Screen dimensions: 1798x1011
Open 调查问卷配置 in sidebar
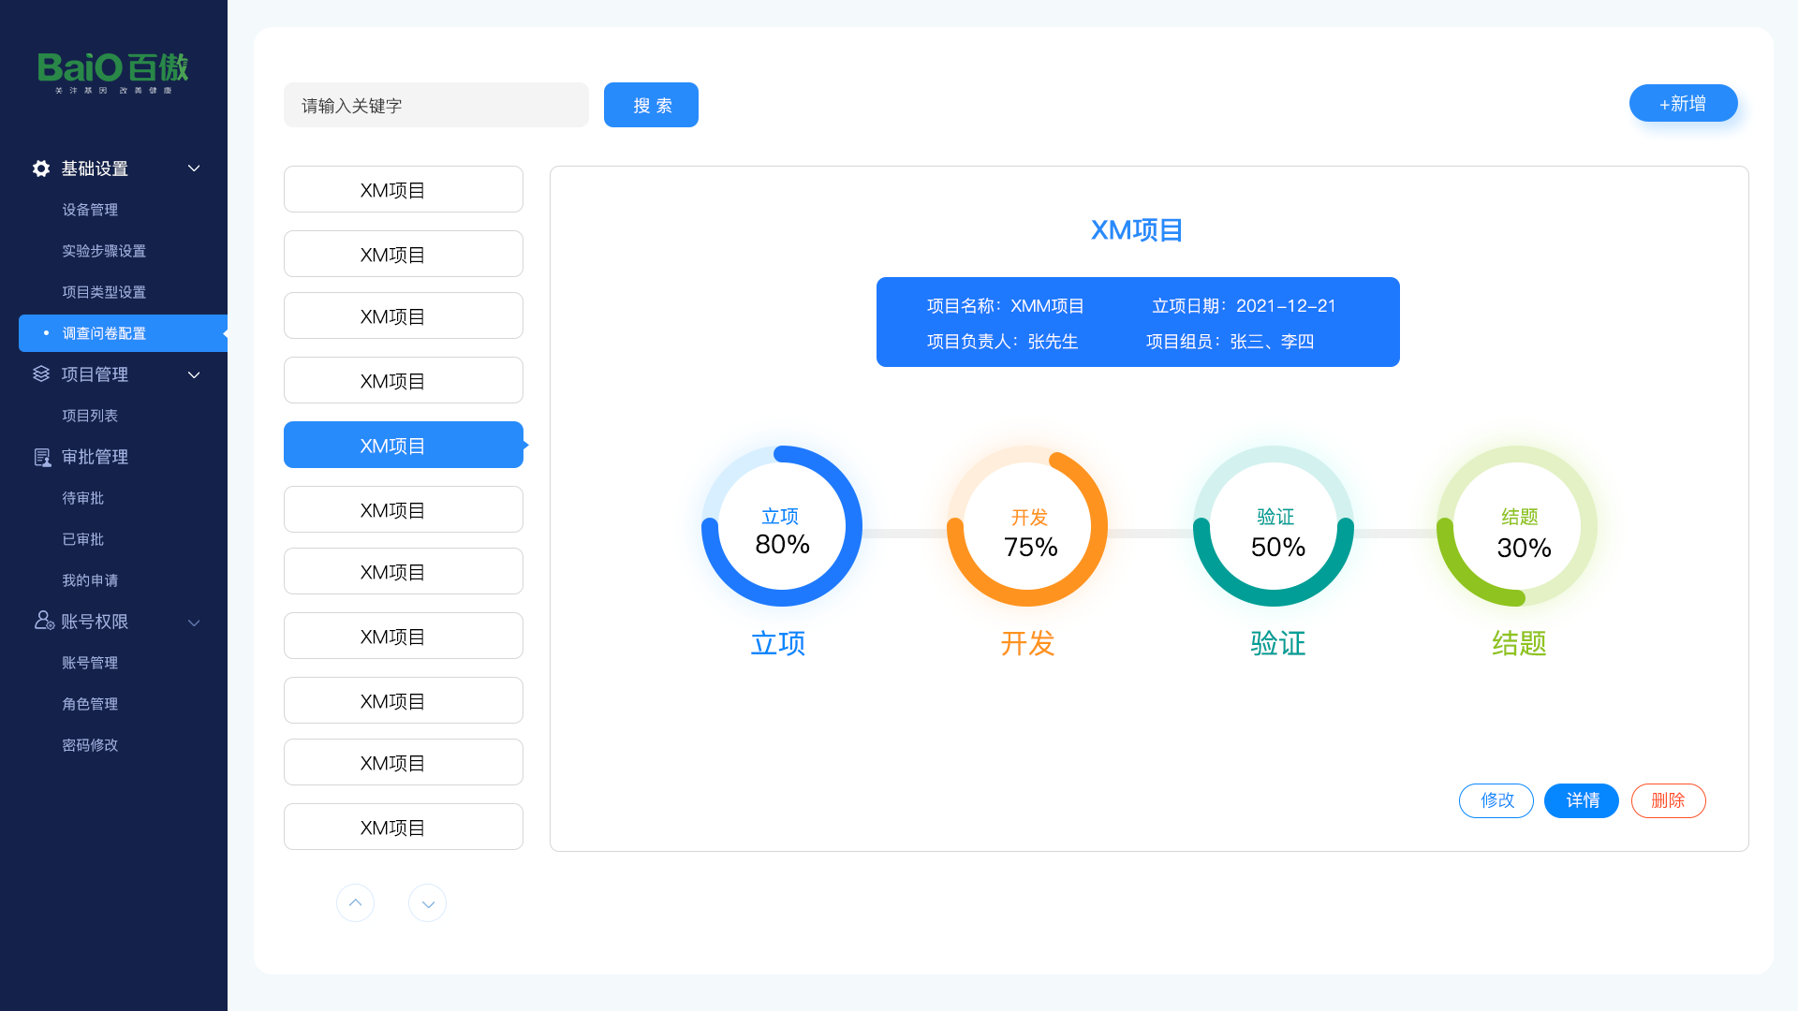(x=104, y=333)
